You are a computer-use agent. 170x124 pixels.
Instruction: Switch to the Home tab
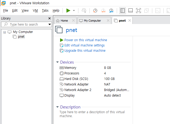point(64,21)
